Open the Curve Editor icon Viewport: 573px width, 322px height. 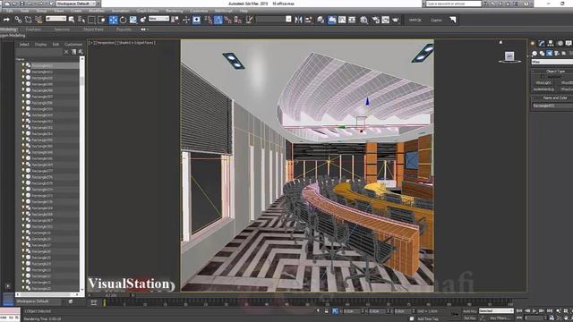pos(342,20)
